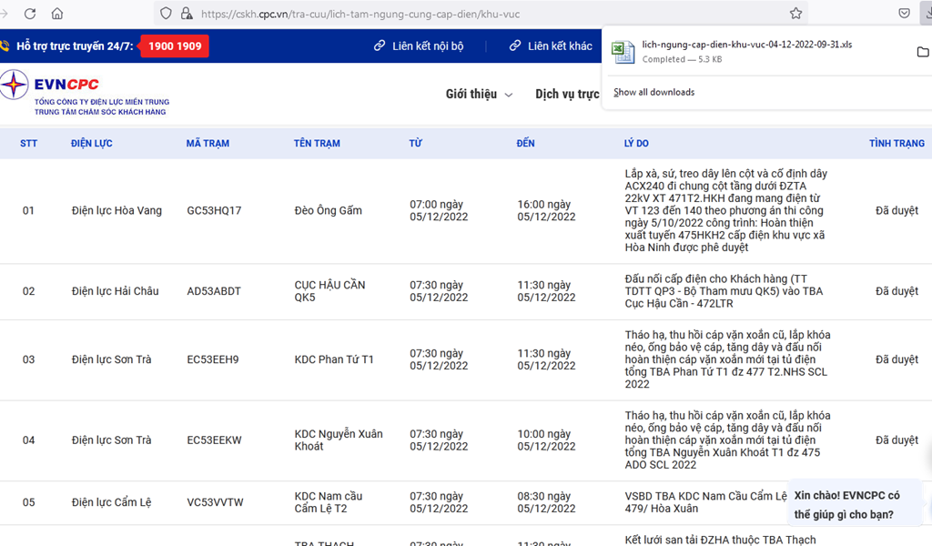The width and height of the screenshot is (932, 546).
Task: Open the EVNCPC chat greeting bubble
Action: point(855,504)
